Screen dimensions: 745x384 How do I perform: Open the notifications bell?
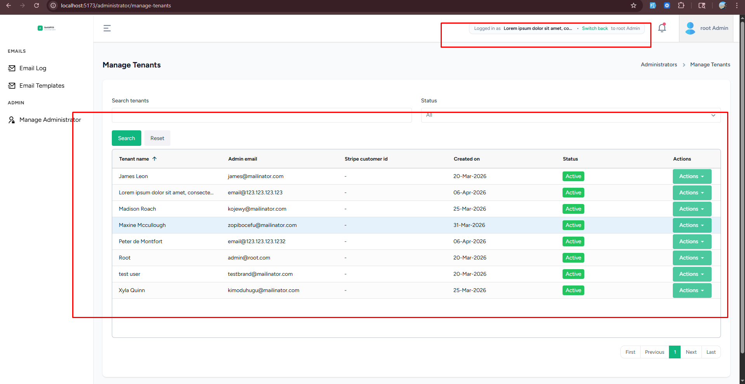(x=662, y=28)
